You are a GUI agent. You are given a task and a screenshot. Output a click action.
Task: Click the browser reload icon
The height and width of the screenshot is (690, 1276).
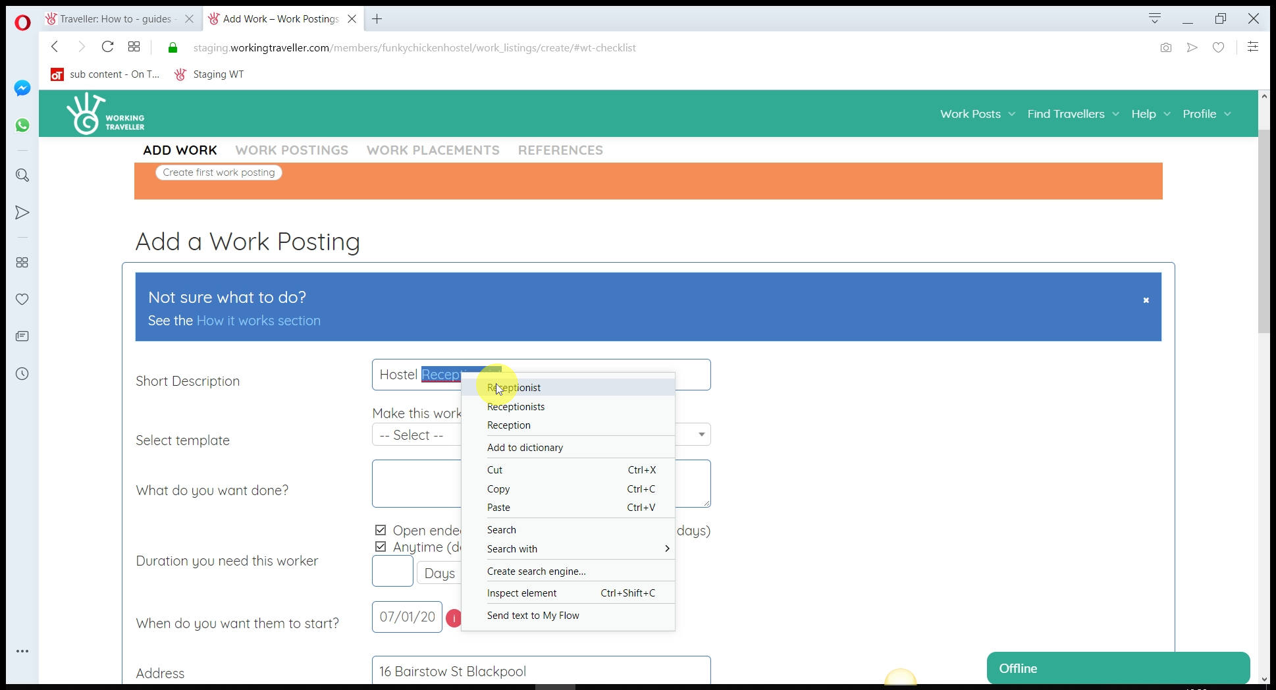[x=107, y=47]
